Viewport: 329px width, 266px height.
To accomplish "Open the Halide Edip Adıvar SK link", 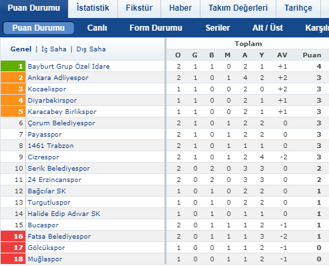I will [x=64, y=214].
